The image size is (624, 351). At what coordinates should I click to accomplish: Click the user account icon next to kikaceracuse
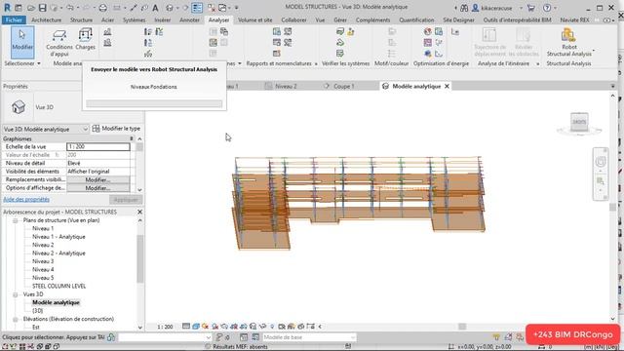[475, 8]
